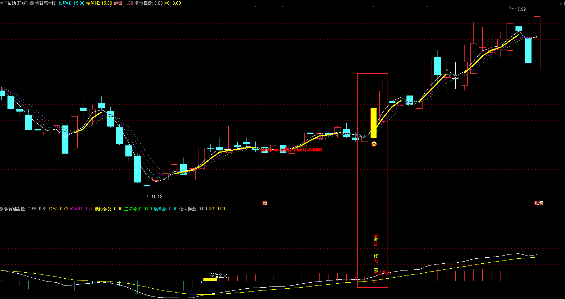The image size is (565, 299).
Task: Select sub-panel 低位横盘: 0.00 readout
Action: [193, 209]
